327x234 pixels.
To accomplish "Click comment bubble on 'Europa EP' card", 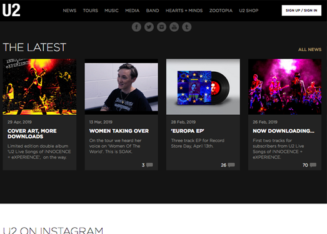I will pos(231,165).
